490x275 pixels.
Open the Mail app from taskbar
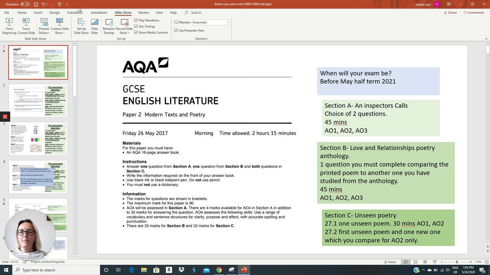[206, 270]
